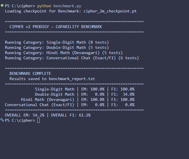The height and width of the screenshot is (159, 189).
Task: Click 'EM: 100.0%' in Single-Digit Math row
Action: coord(93,89)
